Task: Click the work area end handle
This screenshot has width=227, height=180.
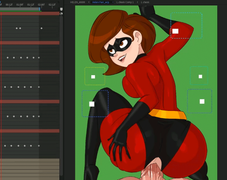Action: pos(39,9)
